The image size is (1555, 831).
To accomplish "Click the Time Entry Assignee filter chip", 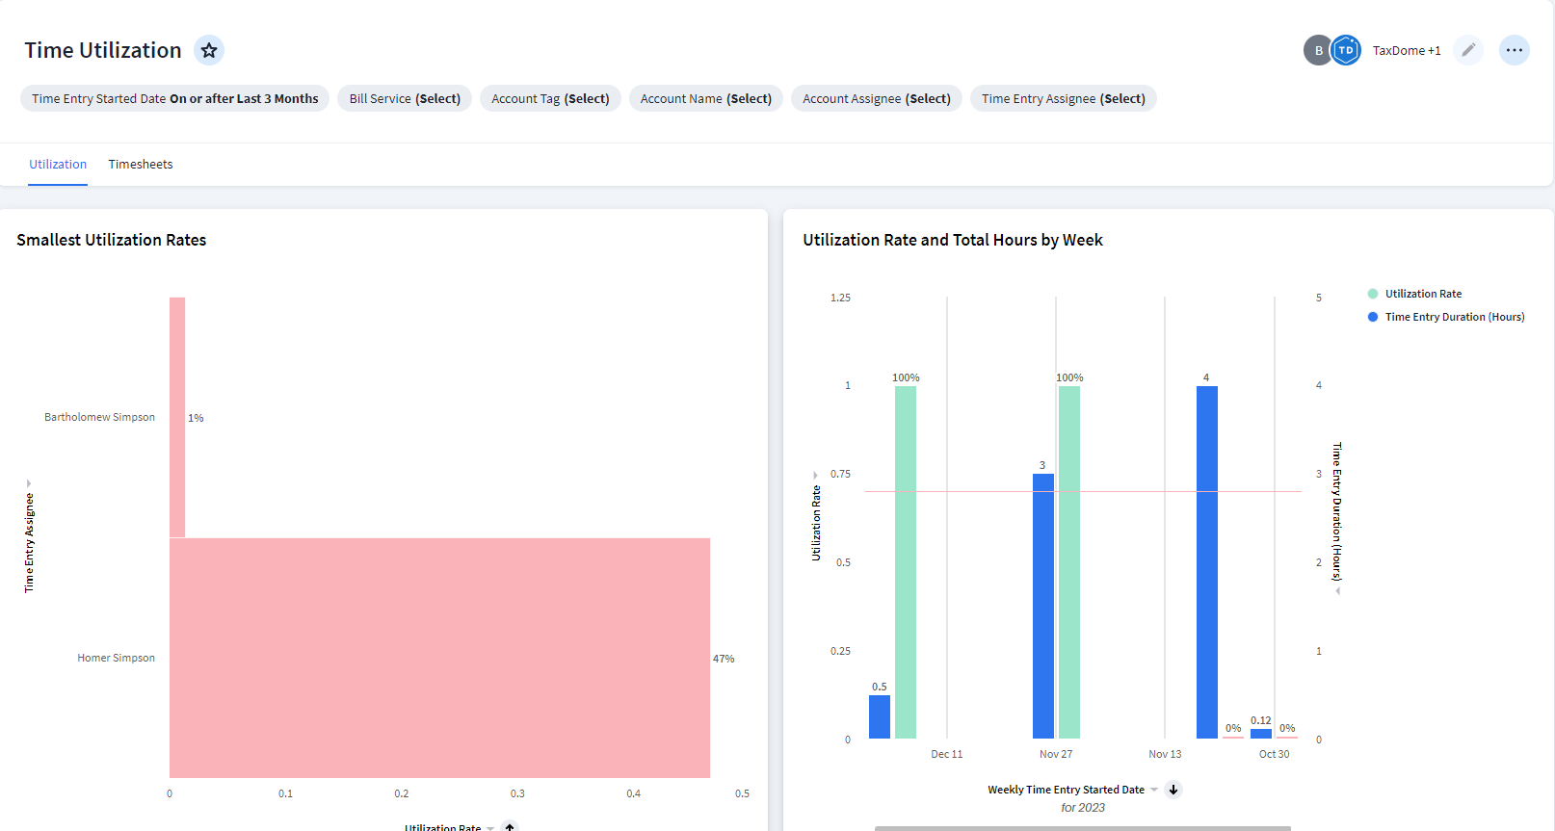I will (1063, 98).
